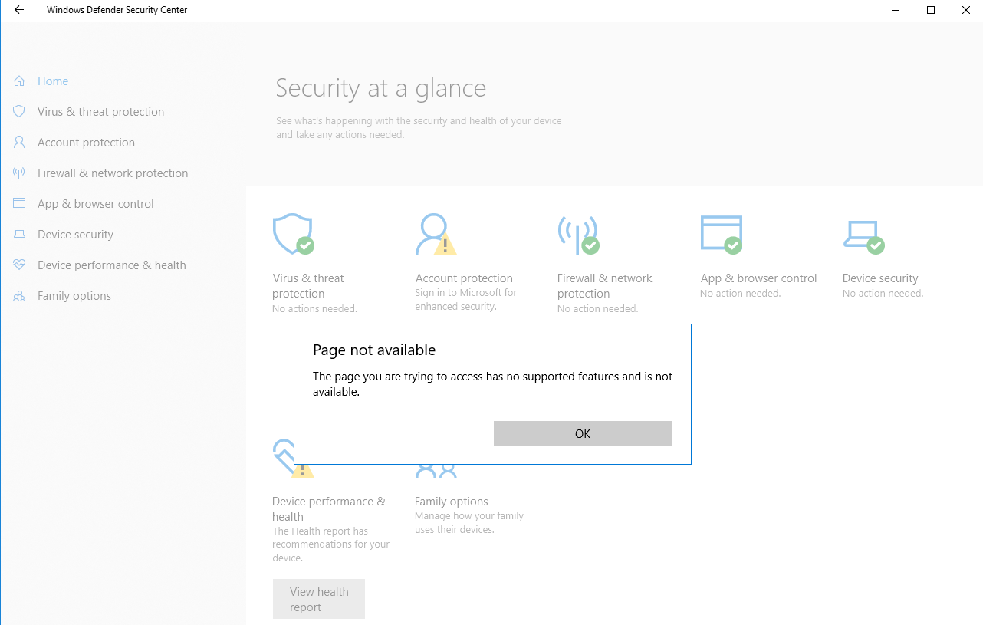Click the person icon beside Account protection
The width and height of the screenshot is (983, 625).
[x=19, y=142]
